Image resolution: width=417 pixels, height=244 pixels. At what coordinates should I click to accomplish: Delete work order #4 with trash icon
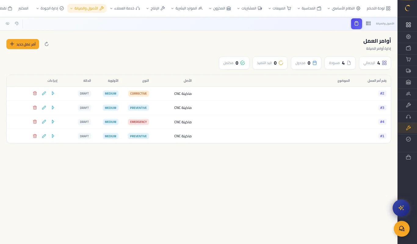[35, 122]
